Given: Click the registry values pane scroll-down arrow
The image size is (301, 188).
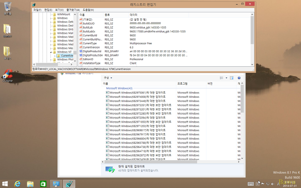Looking at the screenshot, I should (252, 64).
